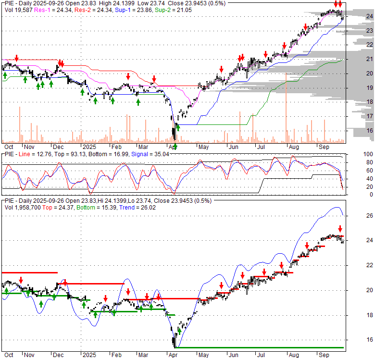Click the Jul label on top chart time axis
375x358 pixels.
coord(261,147)
